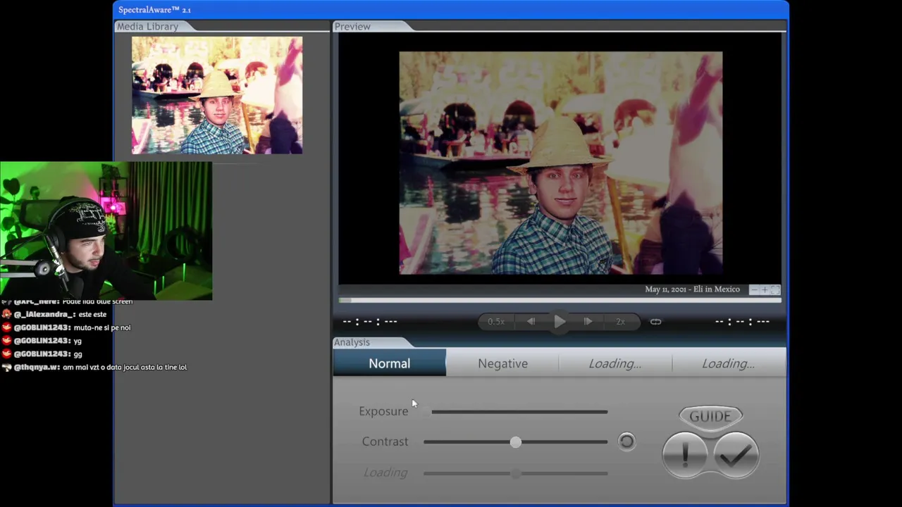Click the Preview panel header

click(x=352, y=26)
